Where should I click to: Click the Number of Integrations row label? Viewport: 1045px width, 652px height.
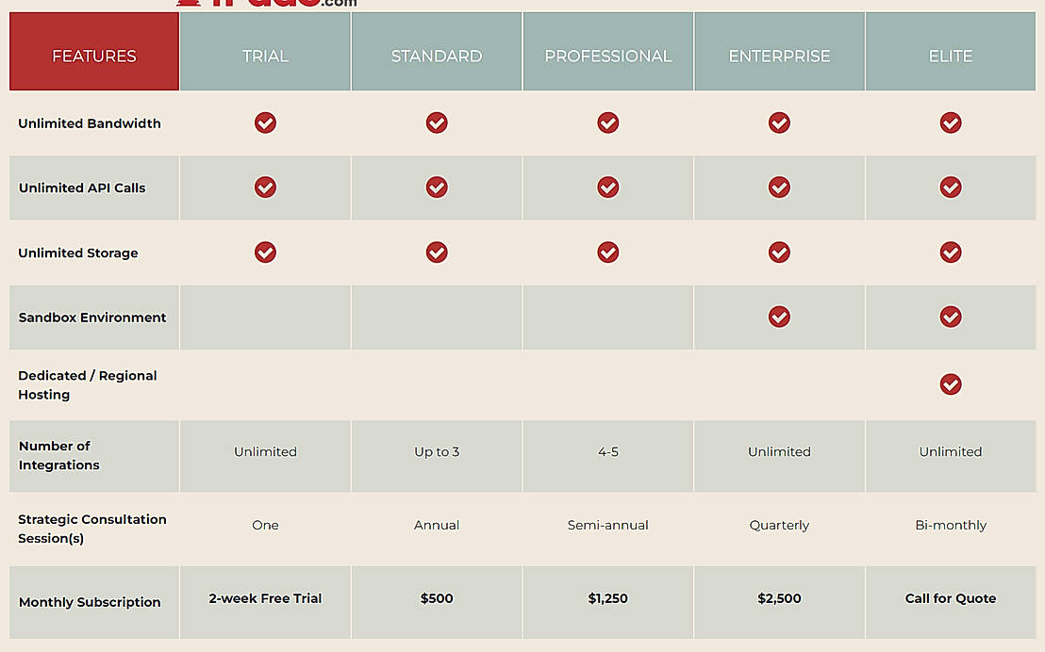pyautogui.click(x=58, y=456)
